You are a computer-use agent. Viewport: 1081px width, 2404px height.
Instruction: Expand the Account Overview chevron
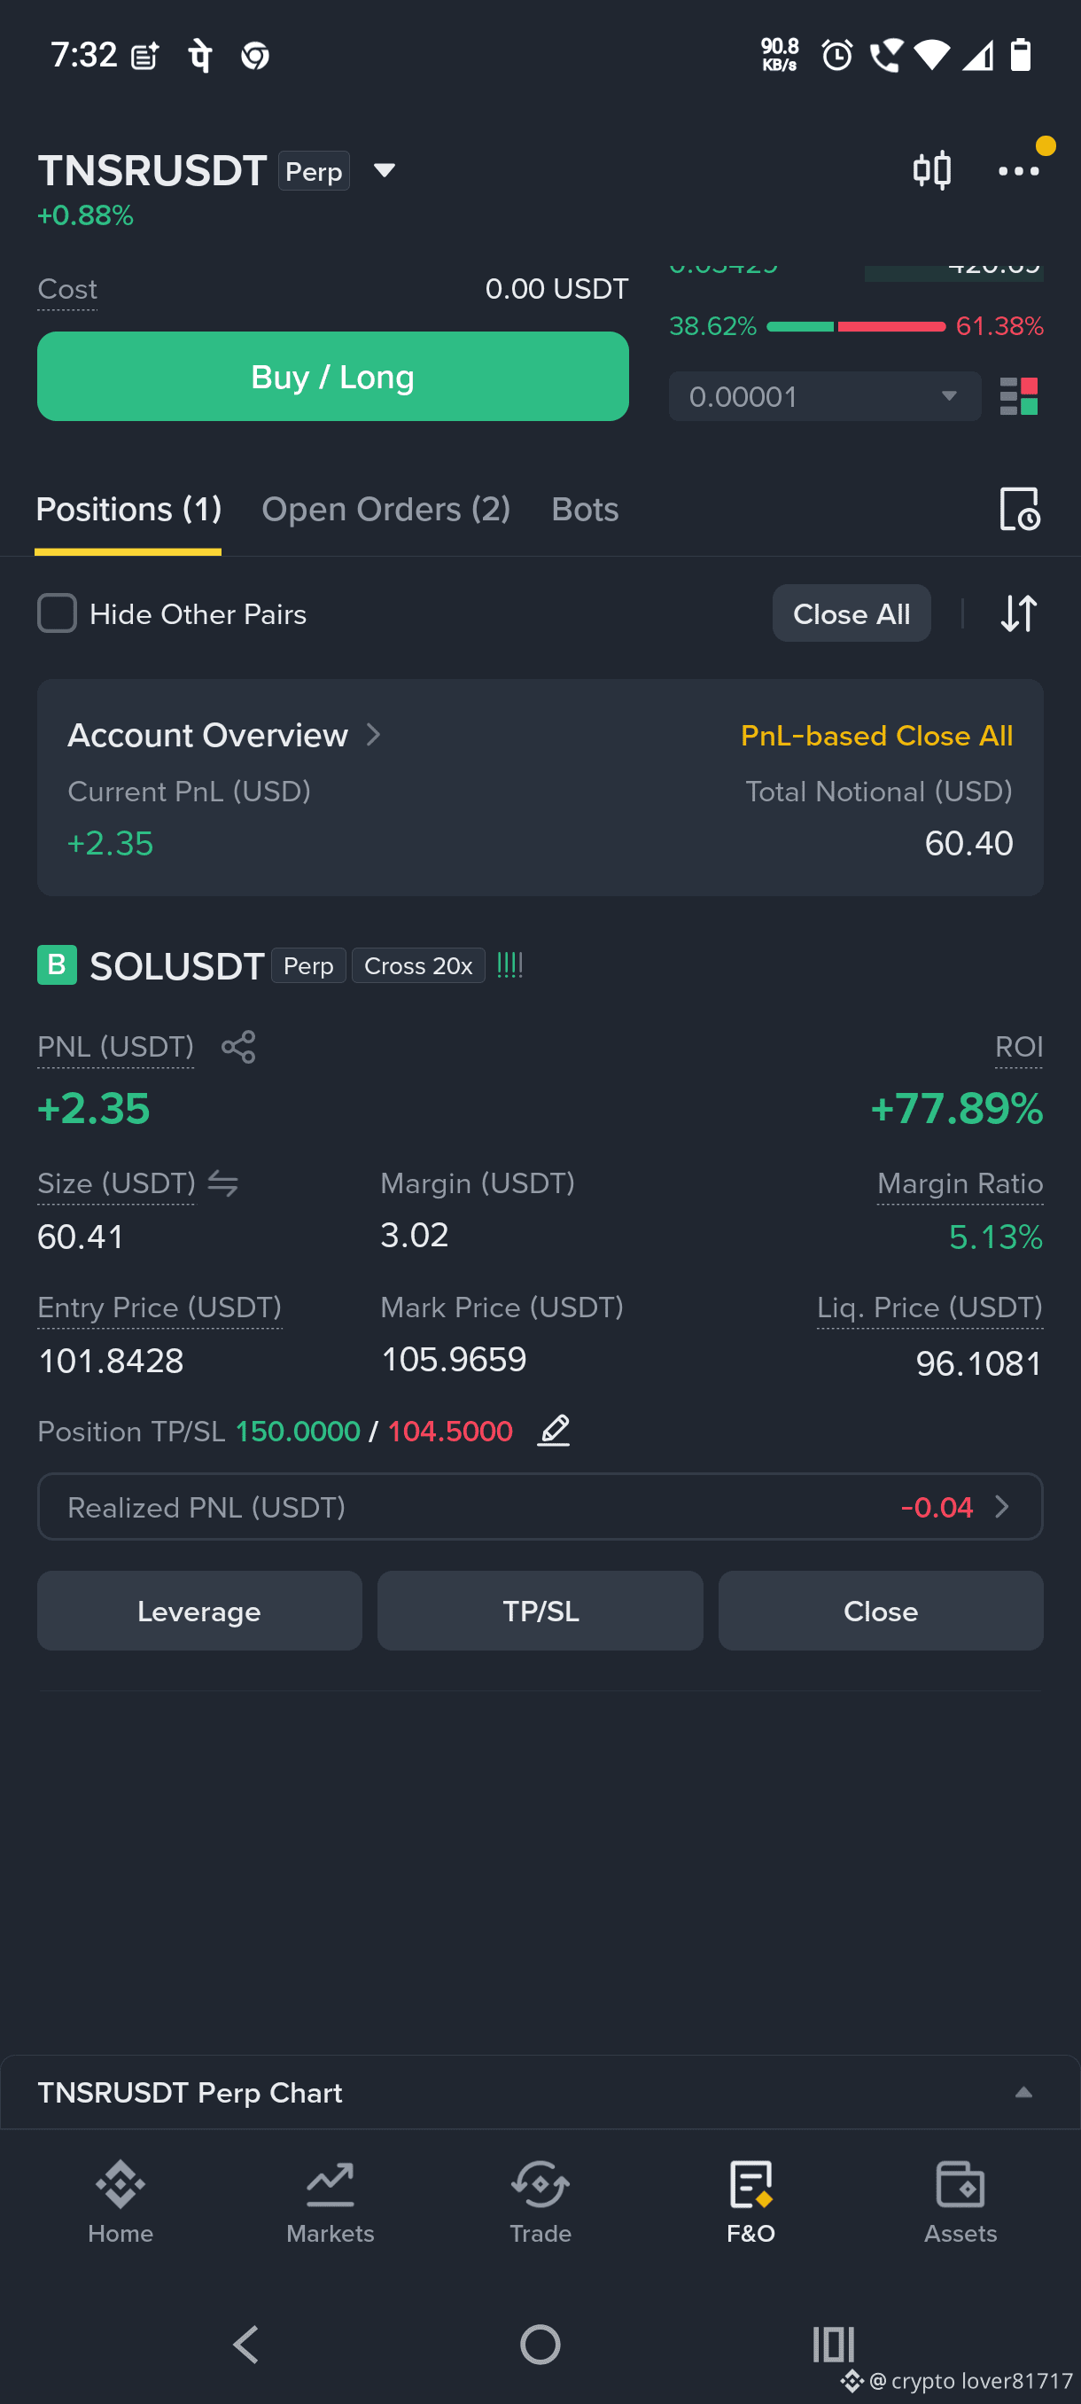click(373, 735)
